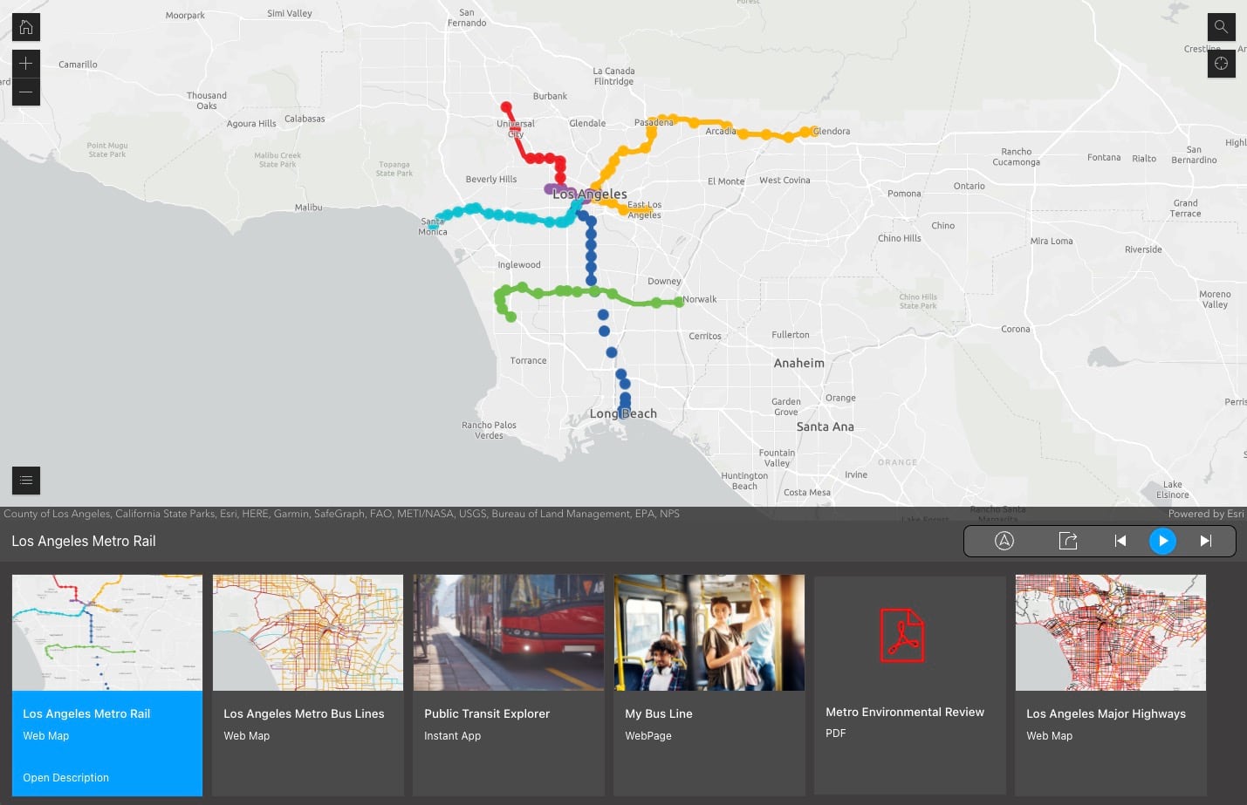Select the Los Angeles Metro Rail thumbnail
Image resolution: width=1247 pixels, height=805 pixels.
coord(106,632)
